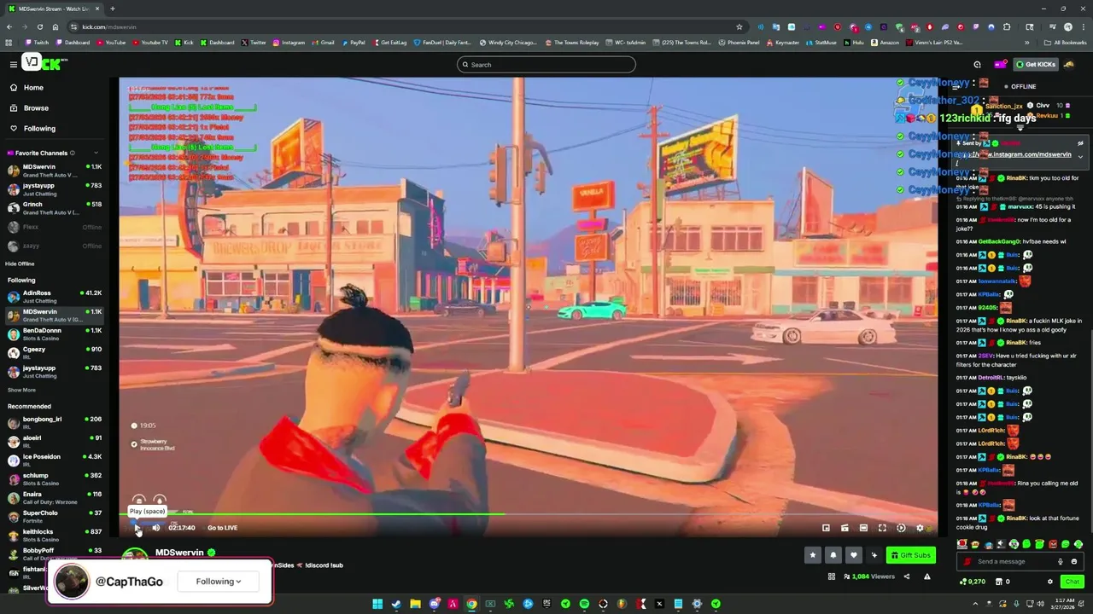Screen dimensions: 1093x614
Task: Open chat settings gear icon
Action: pos(1050,582)
